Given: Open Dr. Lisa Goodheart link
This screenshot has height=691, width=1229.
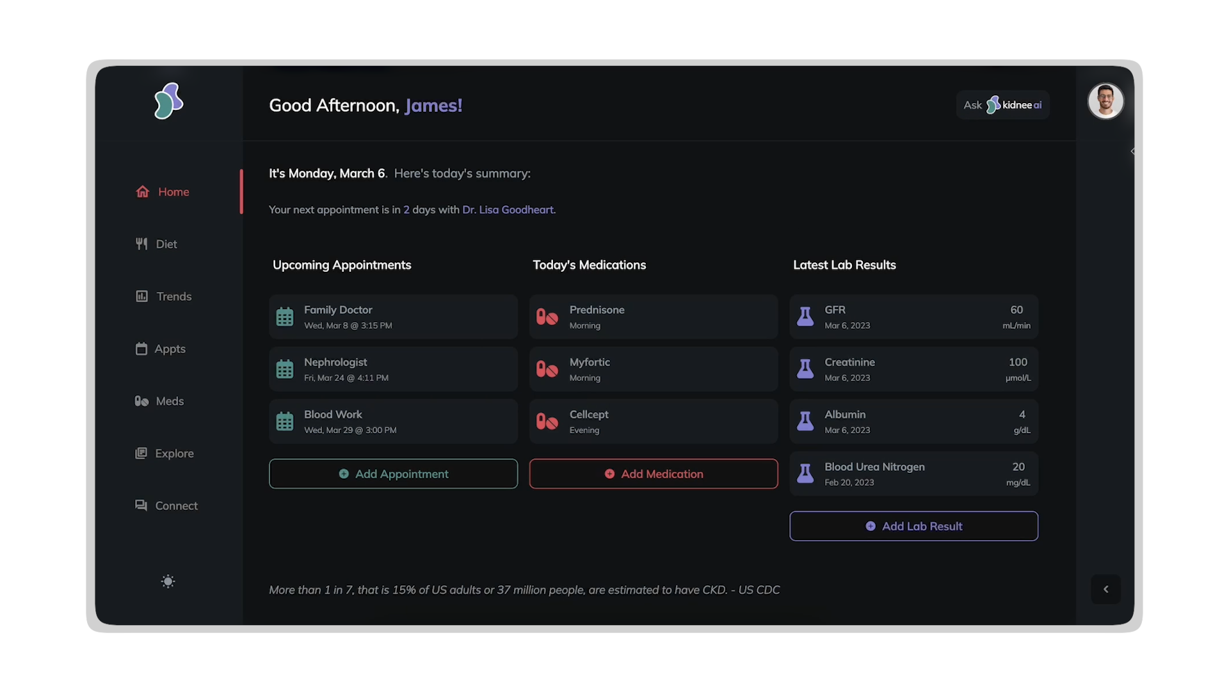Looking at the screenshot, I should pyautogui.click(x=508, y=210).
